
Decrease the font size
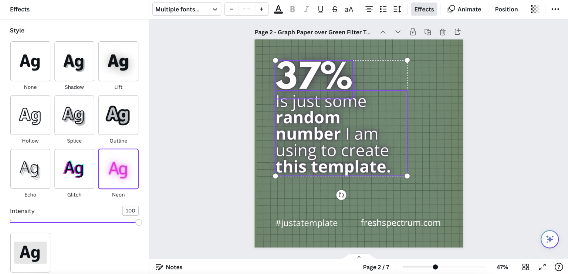coord(231,9)
